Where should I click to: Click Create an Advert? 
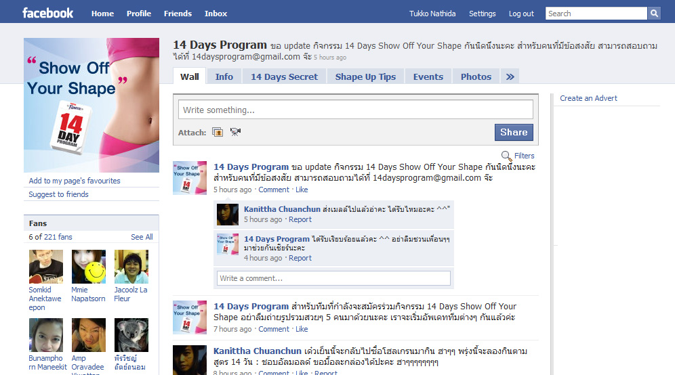[x=588, y=98]
